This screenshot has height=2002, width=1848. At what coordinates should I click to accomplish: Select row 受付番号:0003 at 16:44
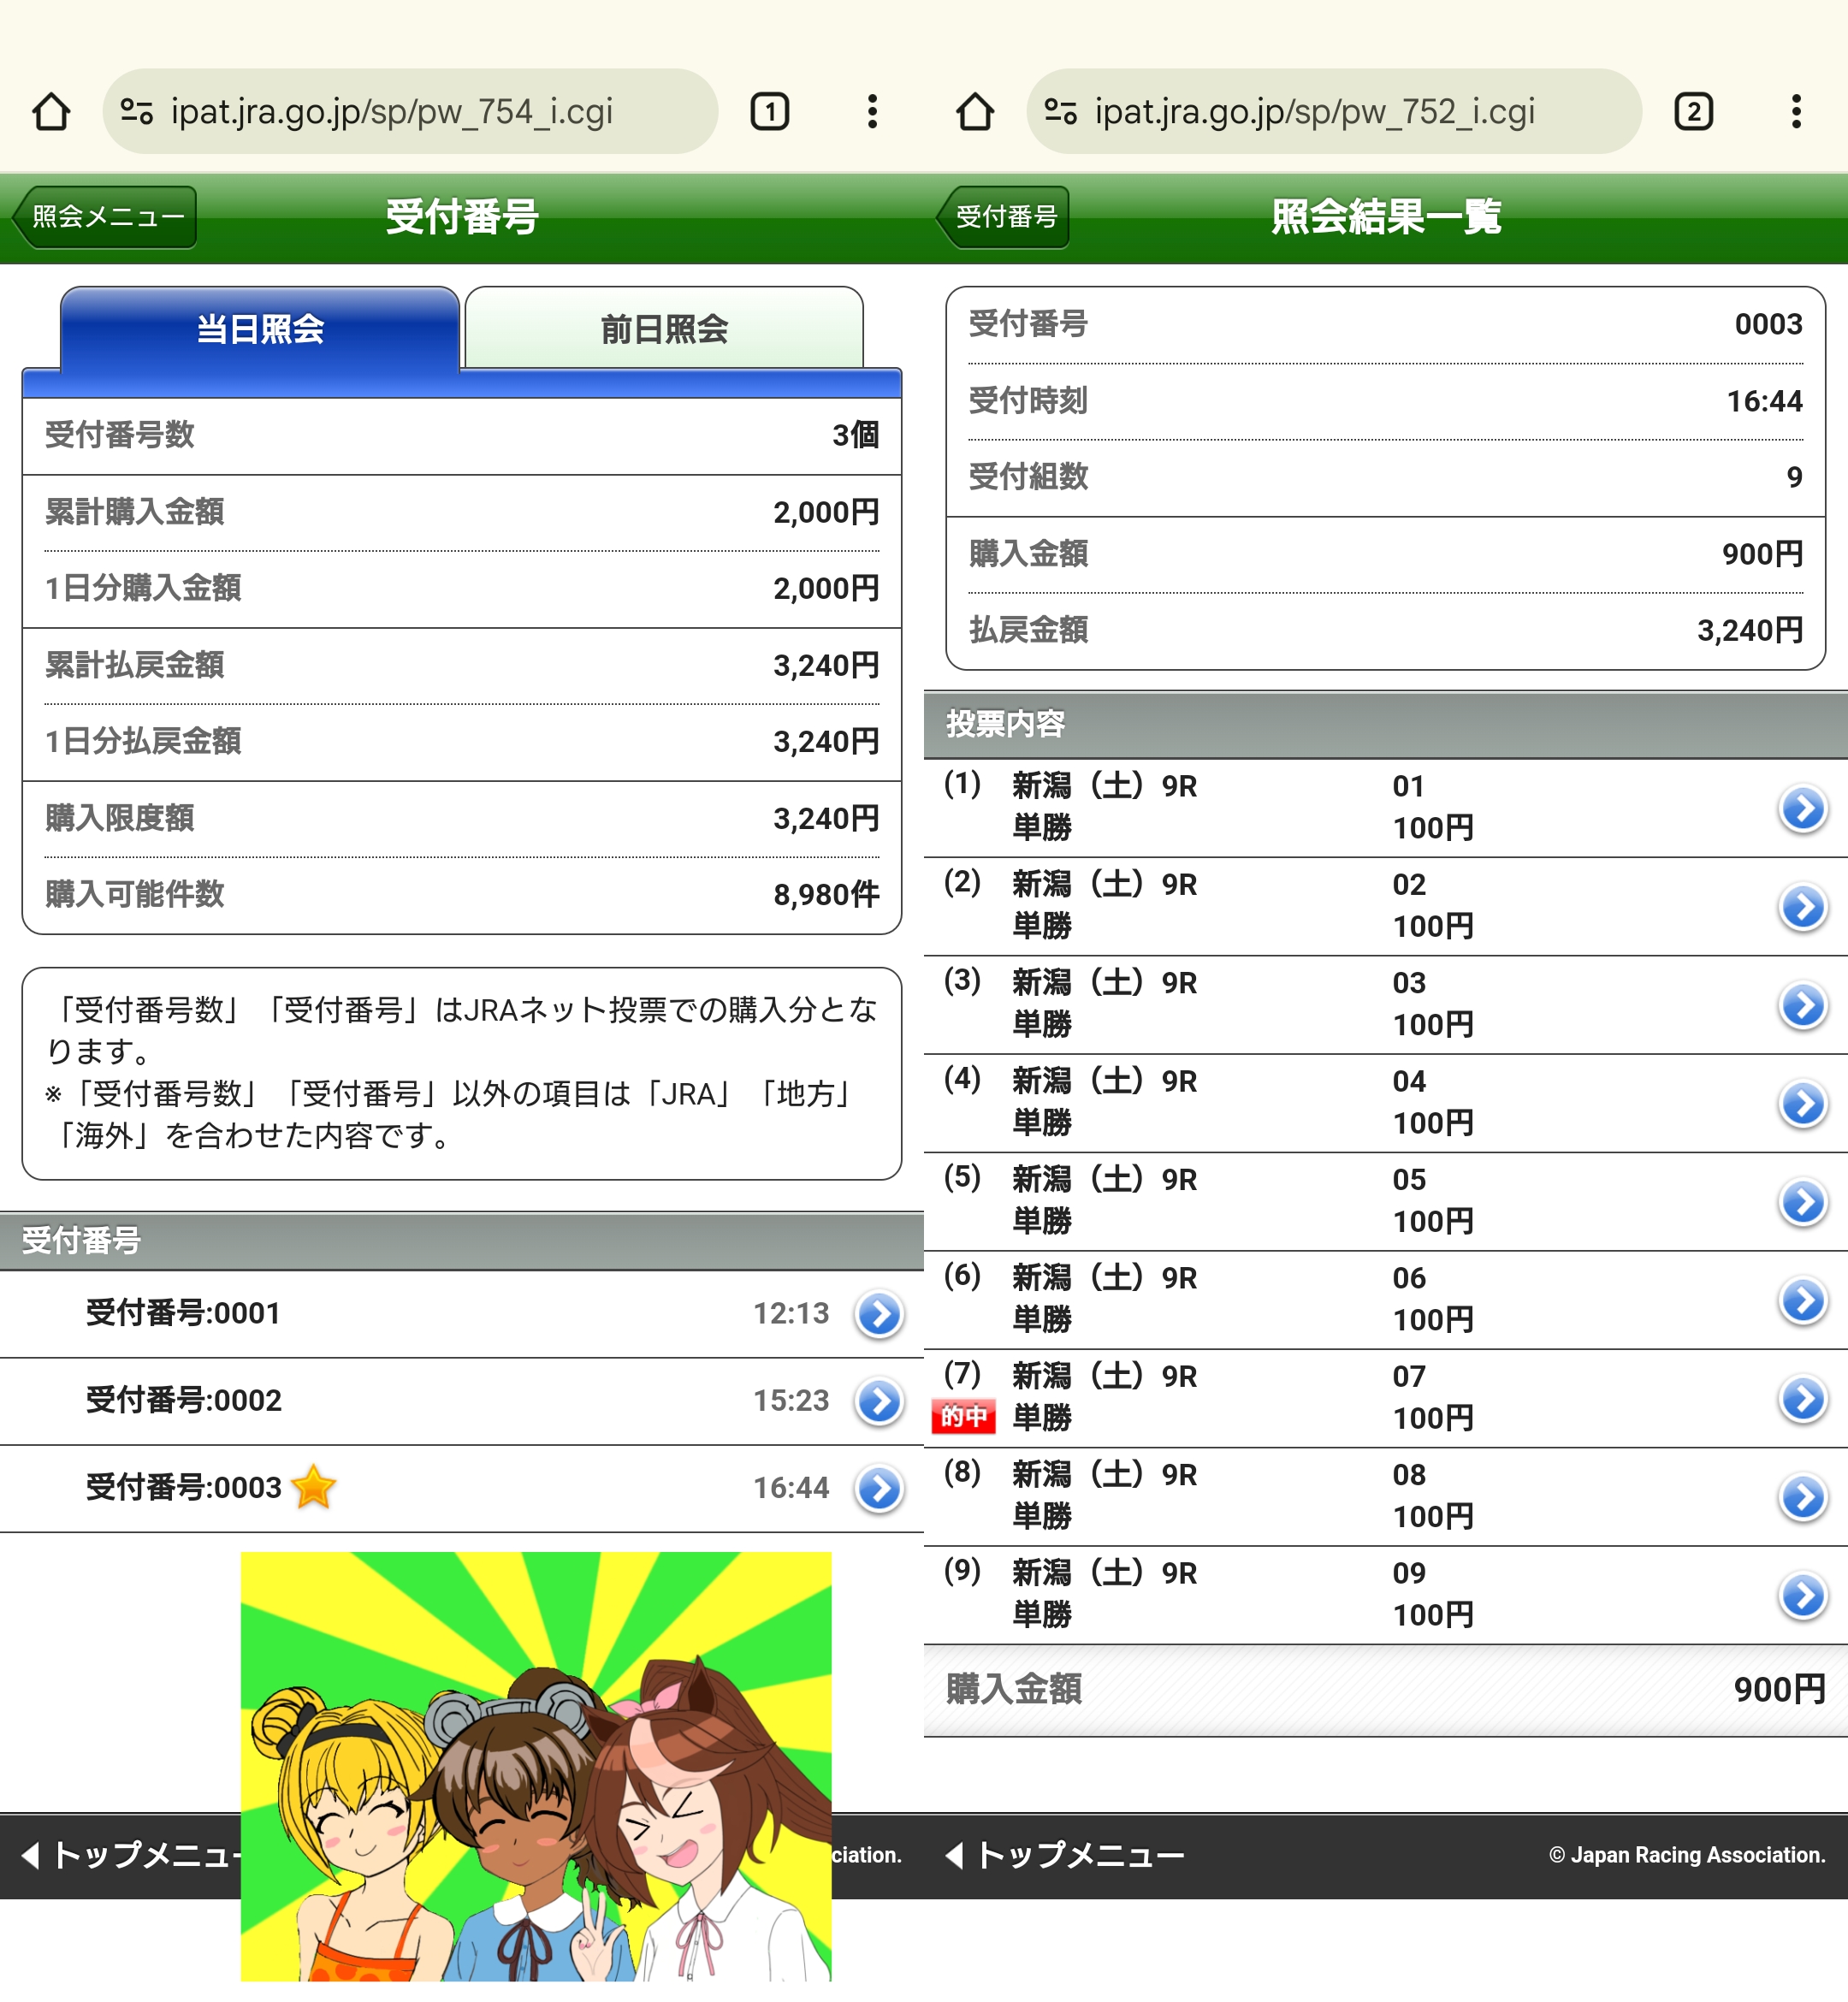point(462,1488)
